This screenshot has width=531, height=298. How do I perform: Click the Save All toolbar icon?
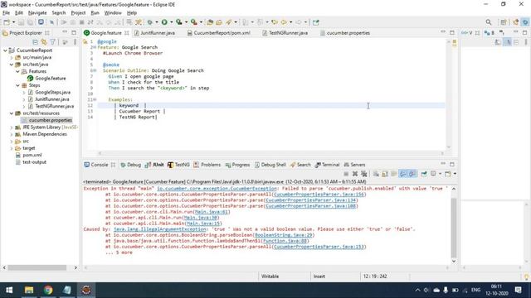(x=30, y=22)
